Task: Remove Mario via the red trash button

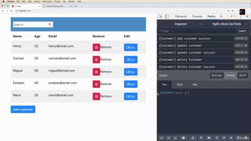Action: [96, 96]
